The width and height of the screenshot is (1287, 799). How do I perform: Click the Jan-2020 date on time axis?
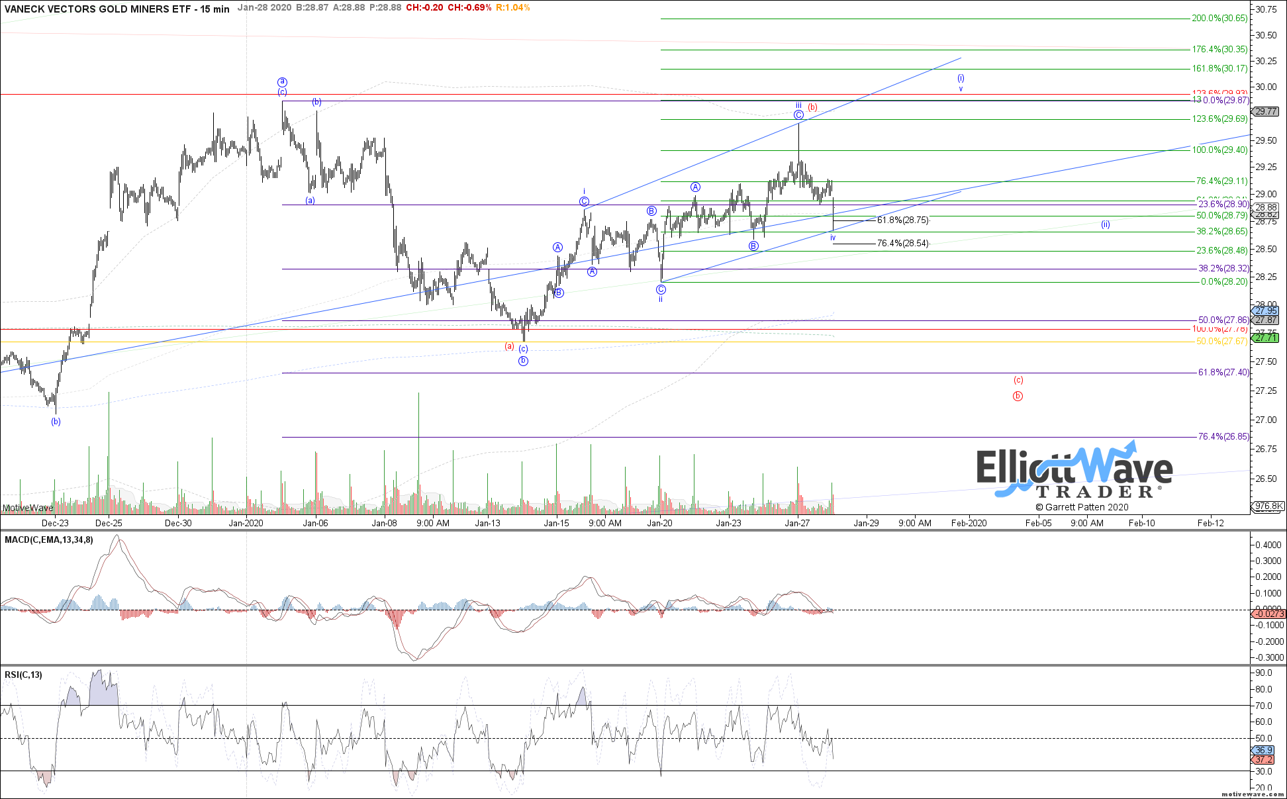pyautogui.click(x=246, y=523)
